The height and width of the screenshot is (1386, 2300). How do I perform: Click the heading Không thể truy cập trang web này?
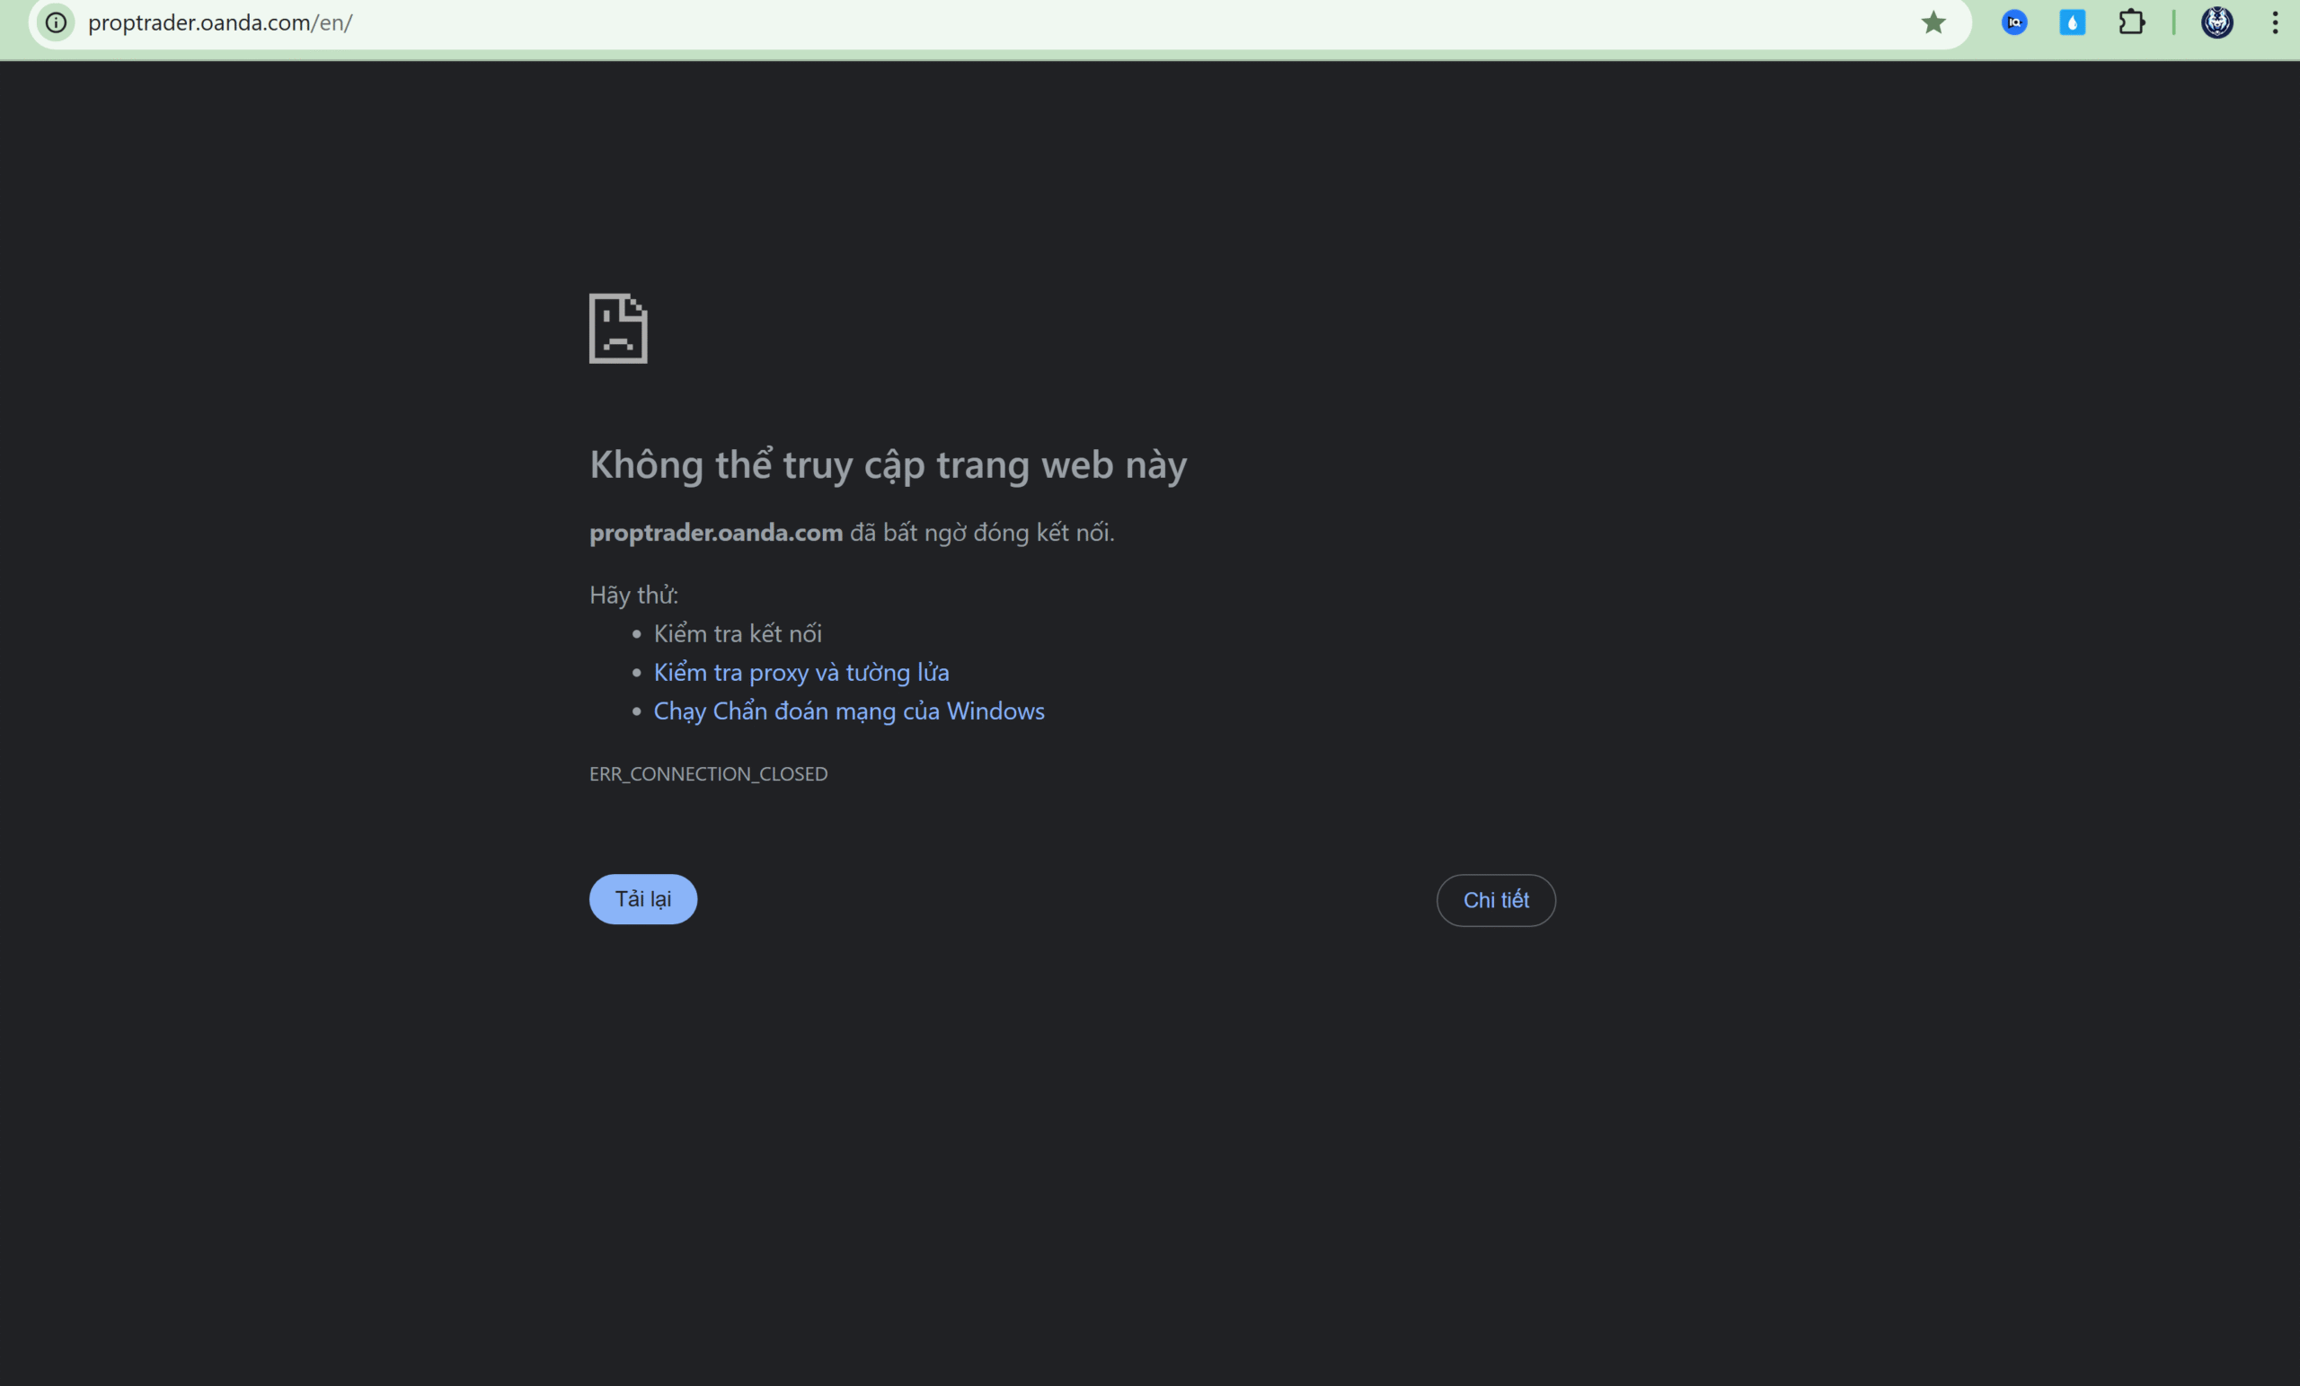coord(888,464)
